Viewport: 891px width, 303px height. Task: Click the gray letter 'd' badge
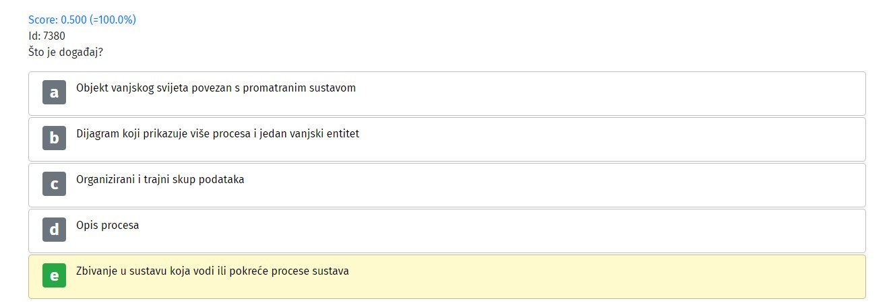54,230
